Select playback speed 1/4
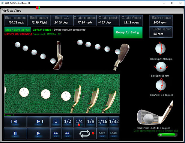Image resolution: width=185 pixels, height=143 pixels. (x=79, y=122)
